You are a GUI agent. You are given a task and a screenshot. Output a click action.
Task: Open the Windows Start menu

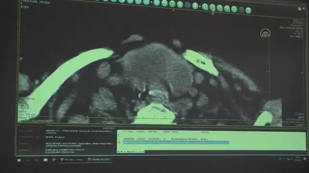pos(19,160)
